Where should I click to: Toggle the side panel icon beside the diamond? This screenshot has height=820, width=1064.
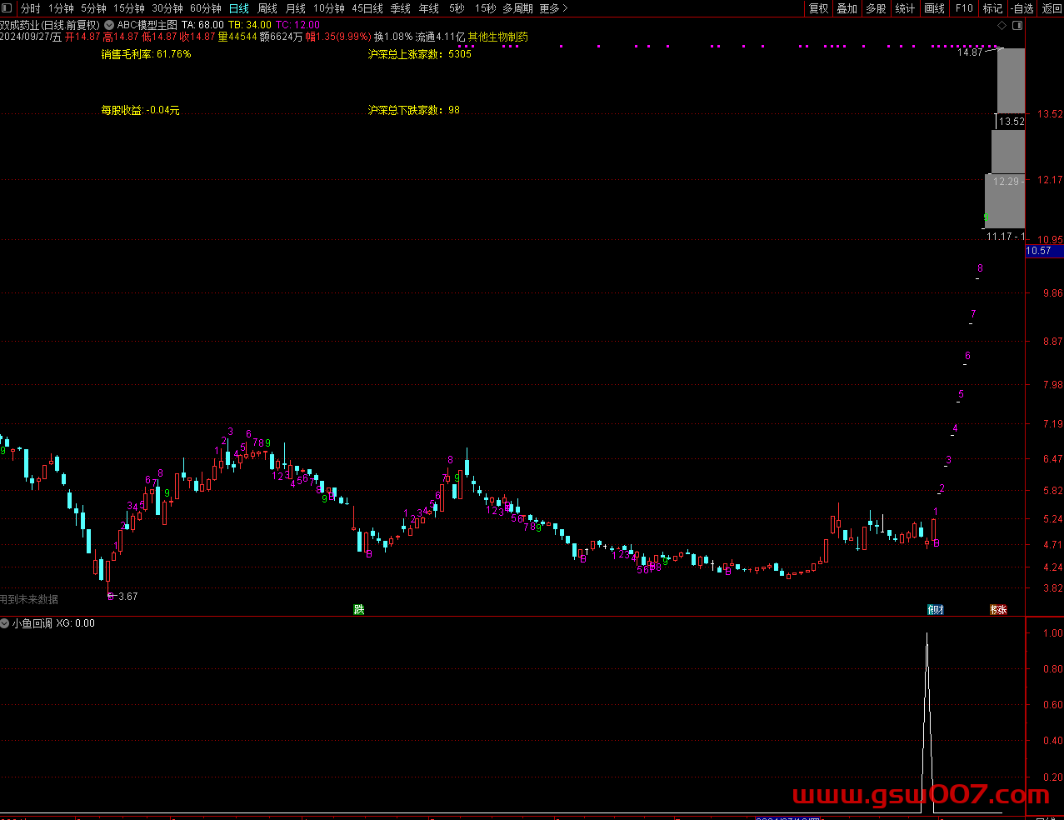coord(1017,26)
